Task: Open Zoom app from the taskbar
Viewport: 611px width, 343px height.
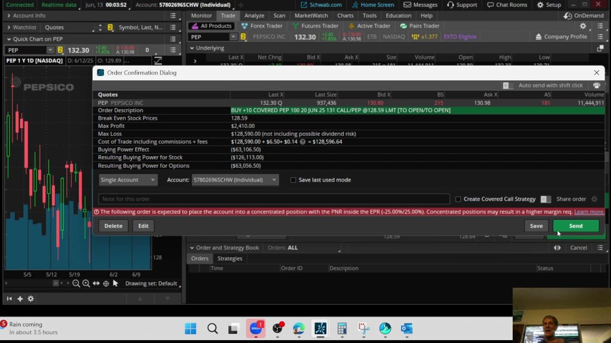Action: pyautogui.click(x=256, y=329)
